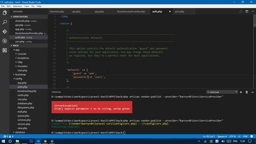
Task: Open the File menu
Action: pos(3,6)
